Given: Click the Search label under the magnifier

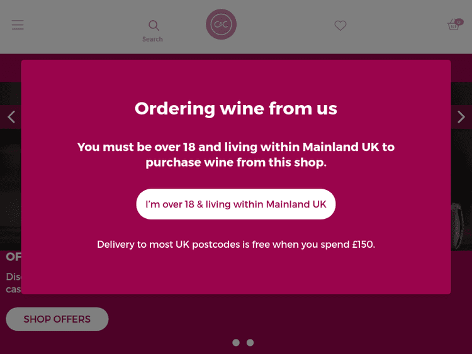Looking at the screenshot, I should tap(152, 40).
